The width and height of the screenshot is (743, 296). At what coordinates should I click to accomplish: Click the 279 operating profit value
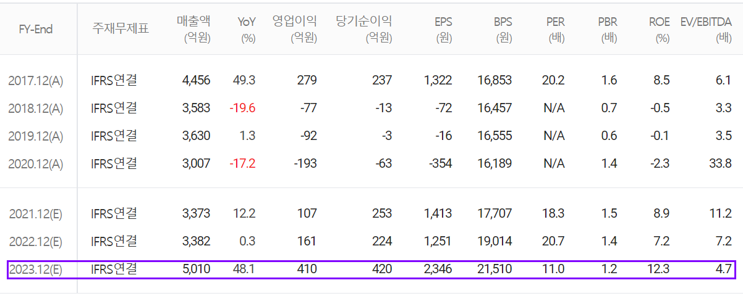[307, 80]
